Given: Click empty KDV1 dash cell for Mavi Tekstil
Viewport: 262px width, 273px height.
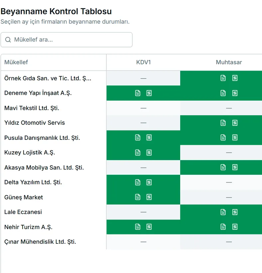Looking at the screenshot, I should point(143,108).
